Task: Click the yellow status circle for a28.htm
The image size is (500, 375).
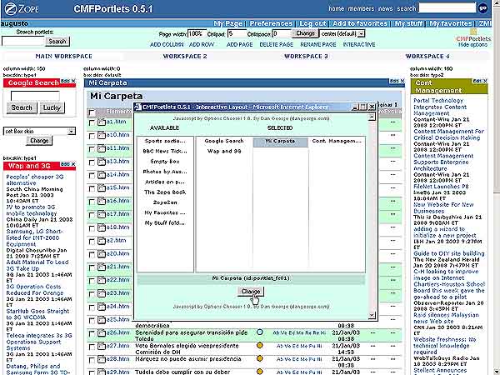Action: pos(259,358)
